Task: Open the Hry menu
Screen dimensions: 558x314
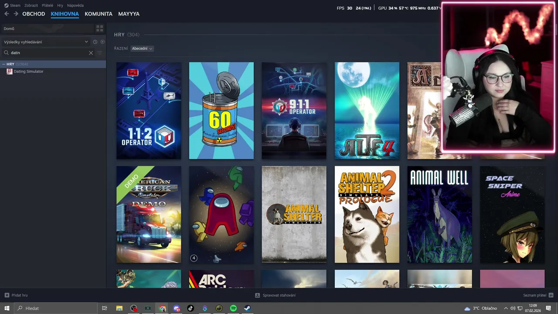Action: (60, 5)
